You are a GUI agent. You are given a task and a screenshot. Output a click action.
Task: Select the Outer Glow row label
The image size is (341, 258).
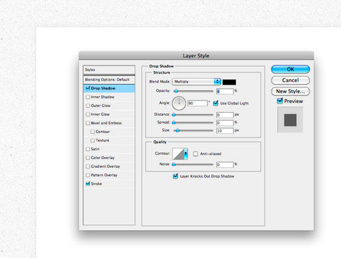pyautogui.click(x=100, y=106)
